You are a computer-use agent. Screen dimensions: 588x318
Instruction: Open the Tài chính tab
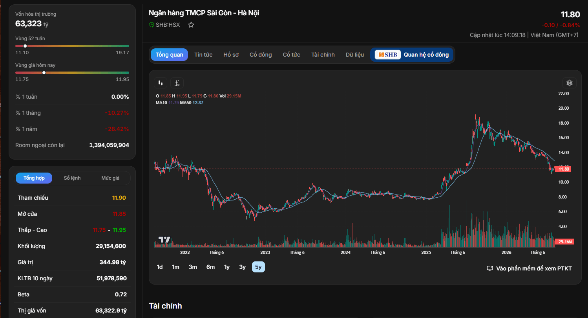[323, 55]
